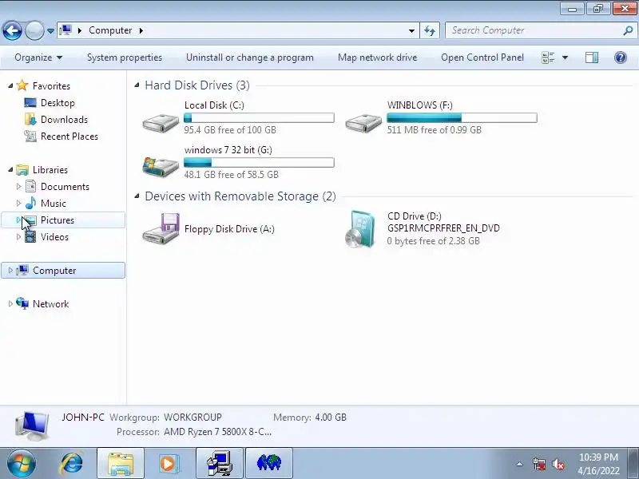Choose Uninstall or change a program

[x=250, y=57]
